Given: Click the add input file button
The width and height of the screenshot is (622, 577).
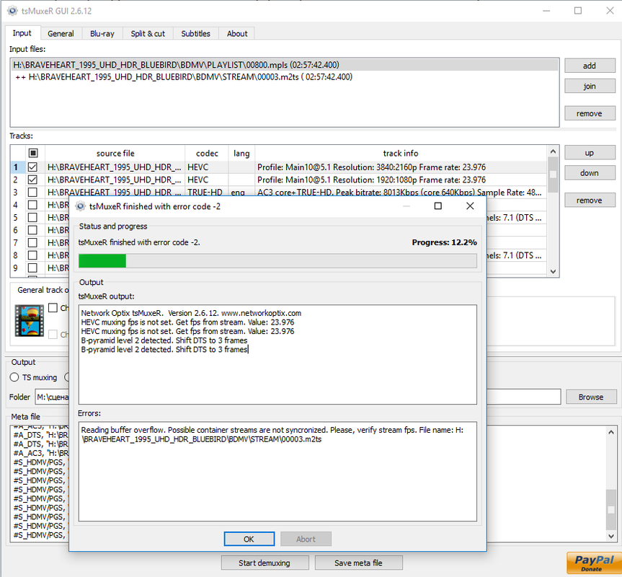Looking at the screenshot, I should (590, 66).
